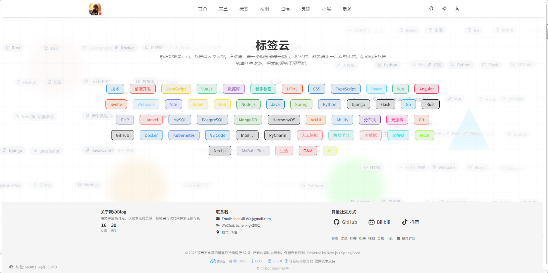This screenshot has width=548, height=273.
Task: Open the 更多 navigation menu
Action: [347, 9]
